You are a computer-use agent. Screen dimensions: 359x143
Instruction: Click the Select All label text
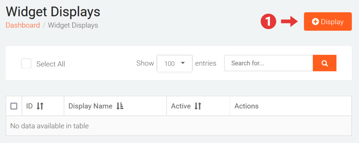[51, 64]
